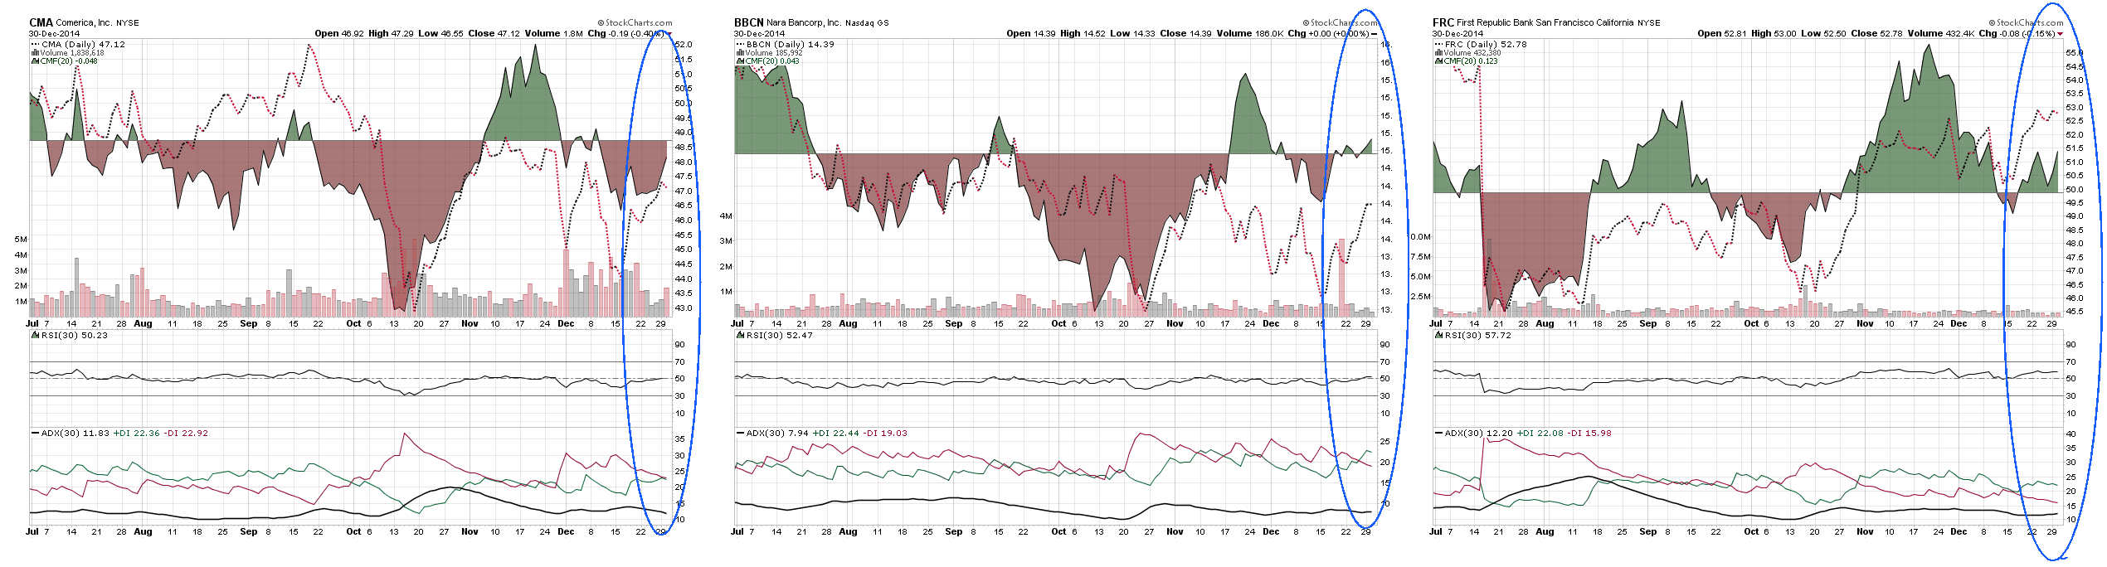Image resolution: width=2107 pixels, height=567 pixels.
Task: Click the 'Volume 185,992' legend entry
Action: pyautogui.click(x=774, y=52)
